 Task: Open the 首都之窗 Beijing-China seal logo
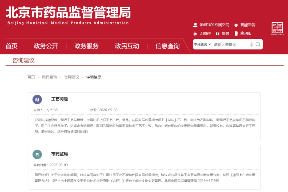click(x=277, y=28)
